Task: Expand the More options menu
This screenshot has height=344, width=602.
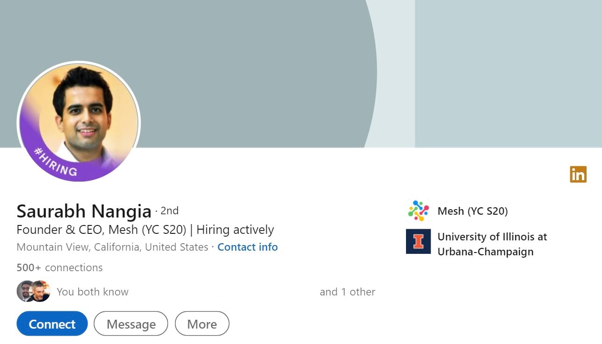Action: pyautogui.click(x=202, y=323)
